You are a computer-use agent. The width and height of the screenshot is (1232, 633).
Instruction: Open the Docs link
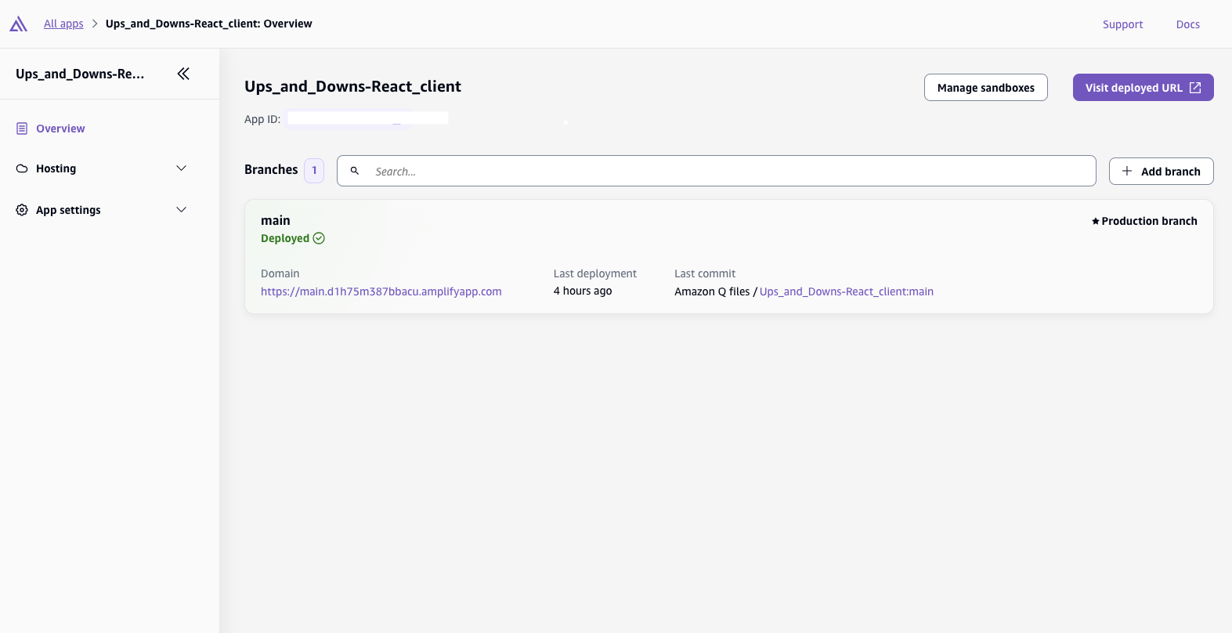[1187, 24]
